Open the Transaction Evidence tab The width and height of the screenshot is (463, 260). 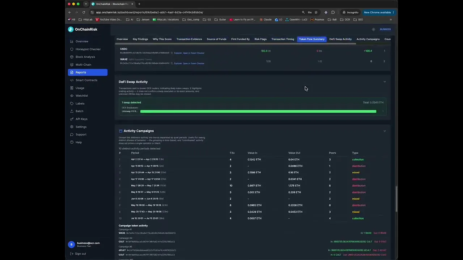tap(189, 39)
